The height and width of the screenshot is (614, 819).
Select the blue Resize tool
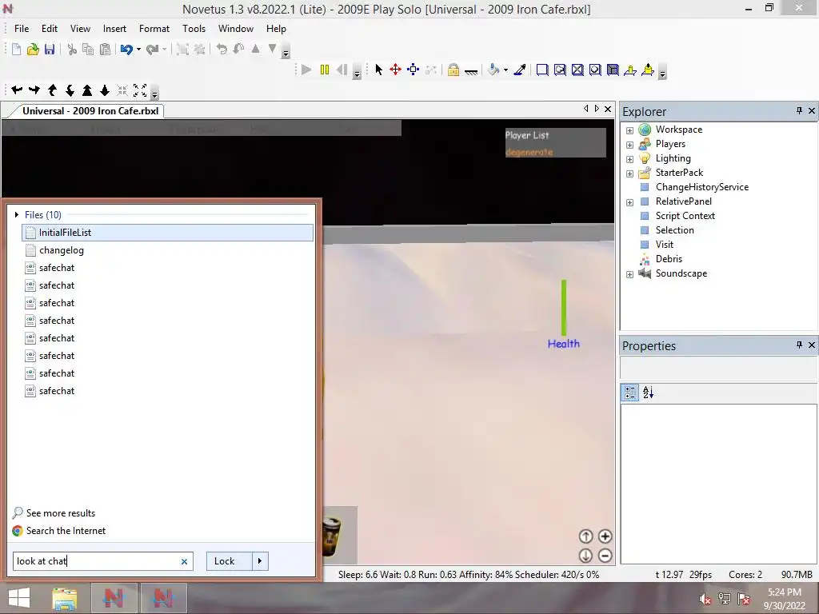tap(413, 70)
